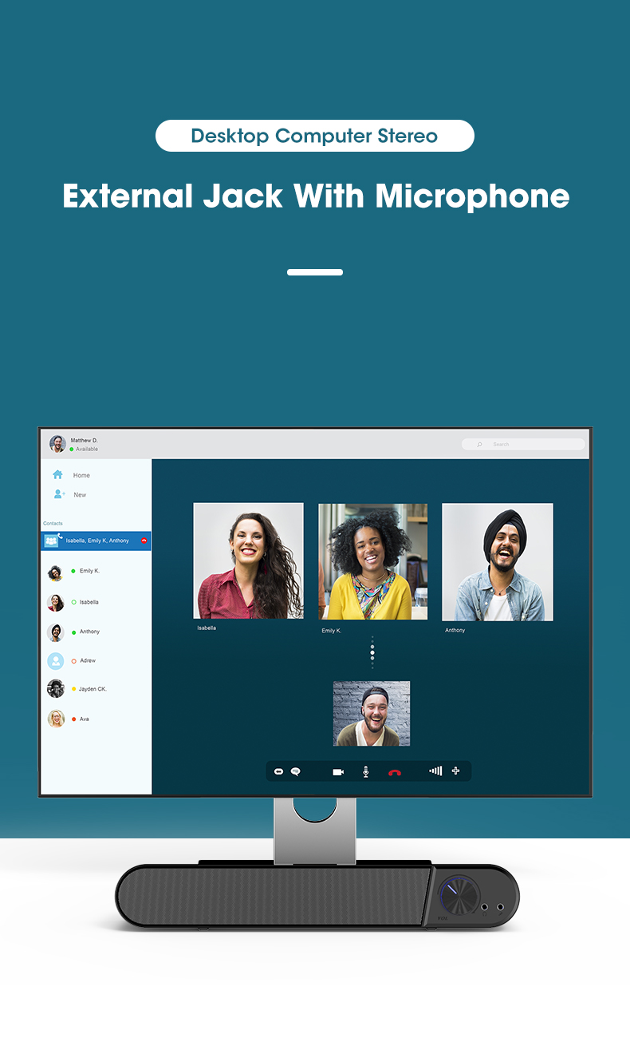End group call in the contacts row
Image resolution: width=630 pixels, height=1038 pixels.
pyautogui.click(x=144, y=541)
